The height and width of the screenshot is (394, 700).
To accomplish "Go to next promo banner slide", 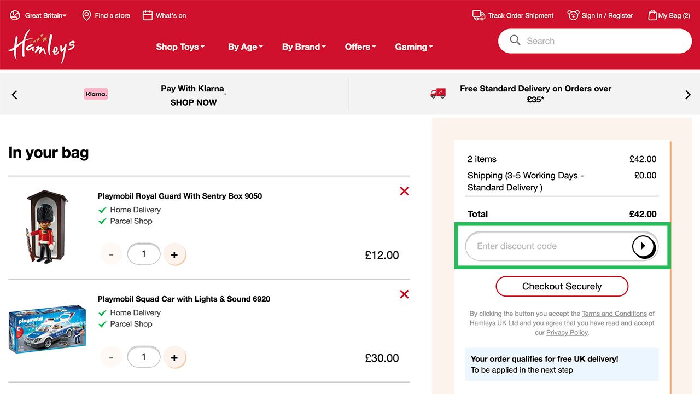I will pyautogui.click(x=687, y=95).
